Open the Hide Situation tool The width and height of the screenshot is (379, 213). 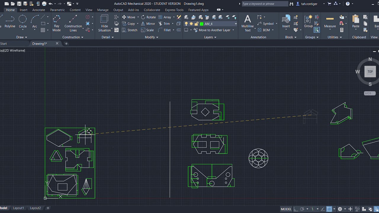click(104, 24)
